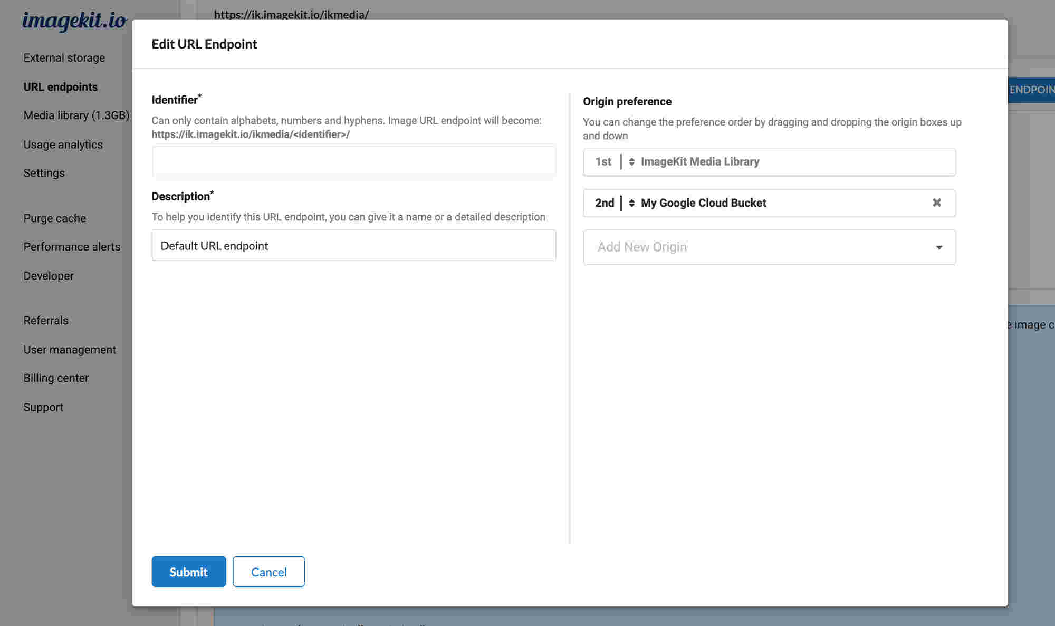Submit the URL endpoint changes
1055x626 pixels.
click(x=188, y=572)
